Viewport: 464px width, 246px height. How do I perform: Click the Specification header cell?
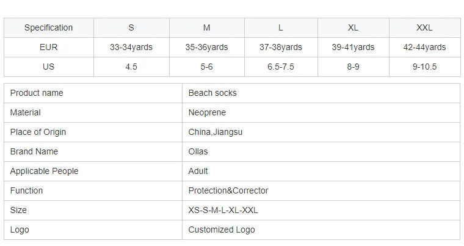(48, 27)
